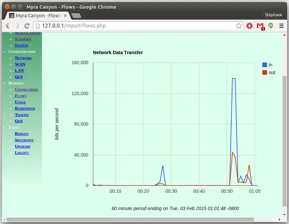The height and width of the screenshot is (224, 289).
Task: Click the Upgrade task link
Action: pos(23,147)
